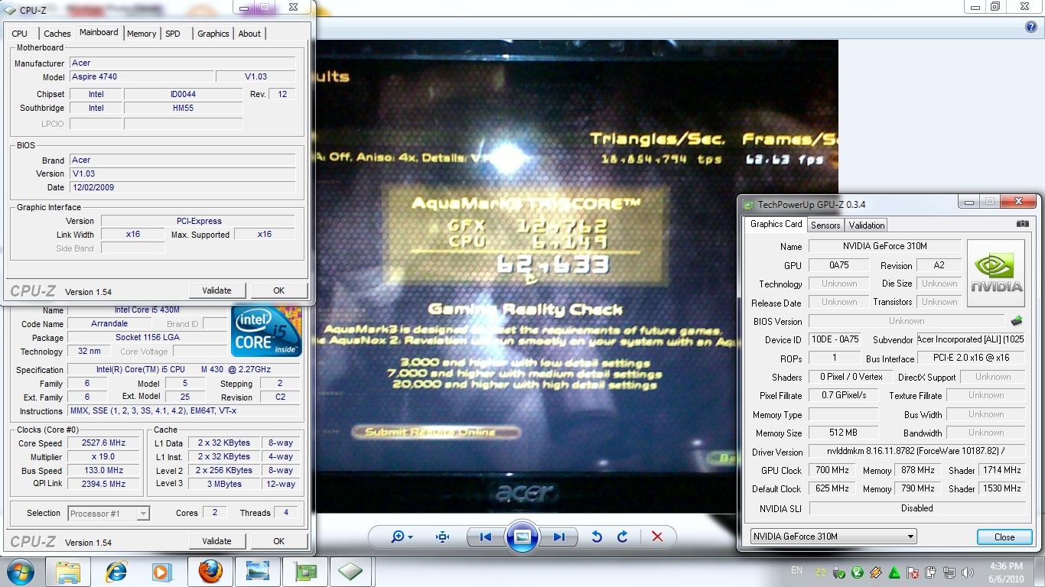Open Action Center flag tray icon
1045x587 pixels.
tap(913, 572)
